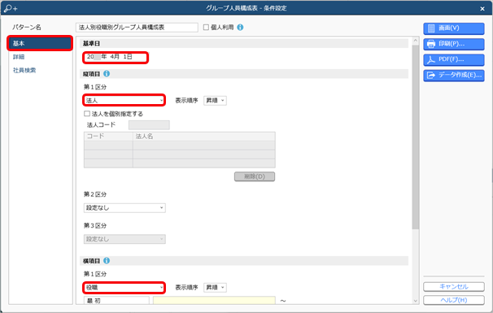Viewport: 493px width, 313px height.
Task: Switch to the 社員検索 tab
Action: 24,71
